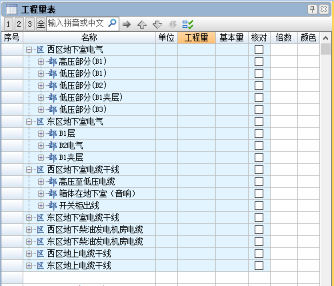Image resolution: width=334 pixels, height=286 pixels.
Task: Click the search magnifier icon
Action: [x=113, y=23]
